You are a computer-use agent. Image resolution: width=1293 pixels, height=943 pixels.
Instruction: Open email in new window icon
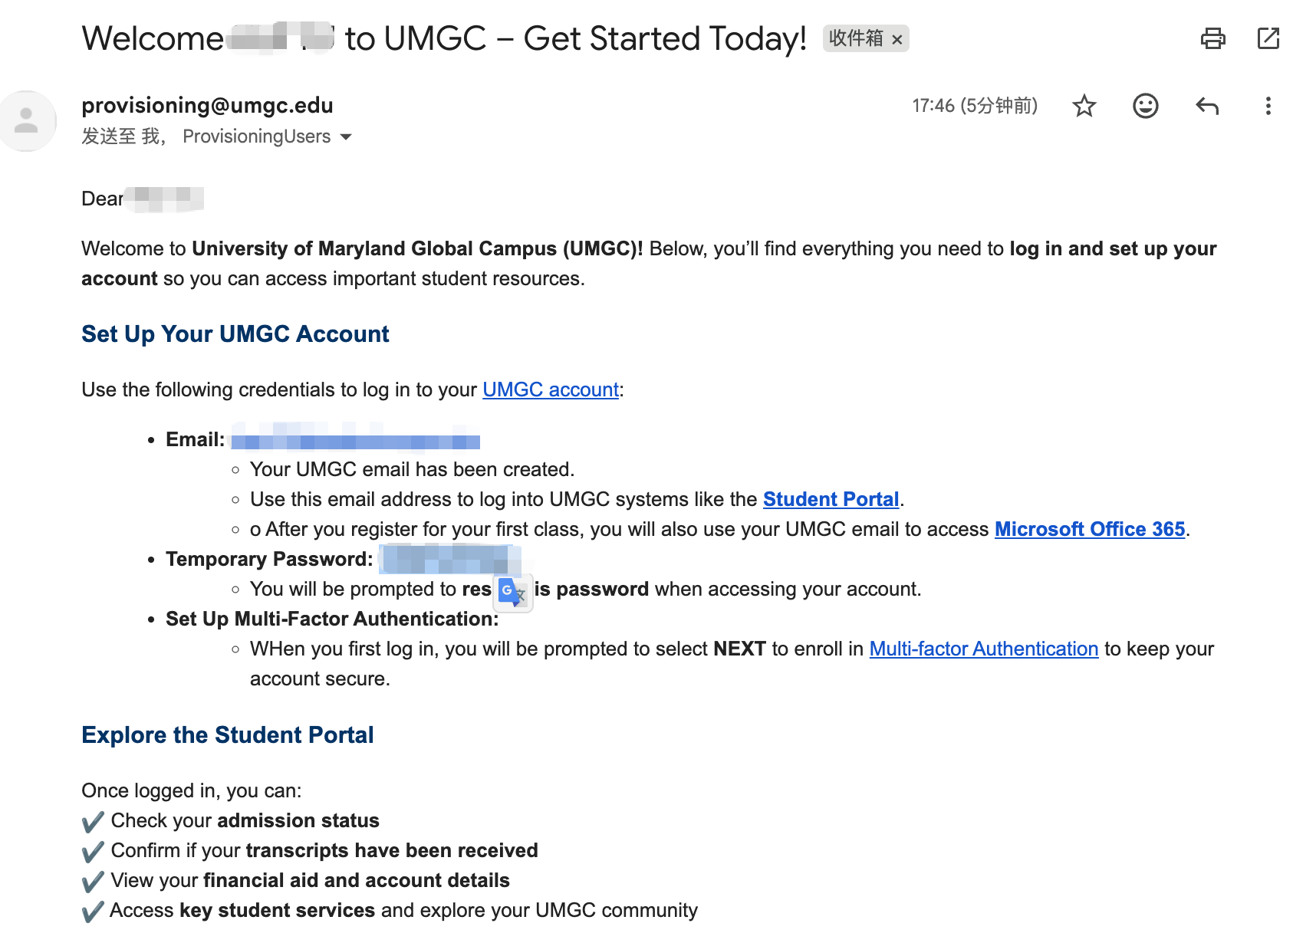click(x=1268, y=38)
